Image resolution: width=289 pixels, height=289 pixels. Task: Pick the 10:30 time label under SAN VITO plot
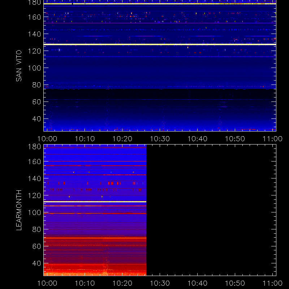pos(160,139)
